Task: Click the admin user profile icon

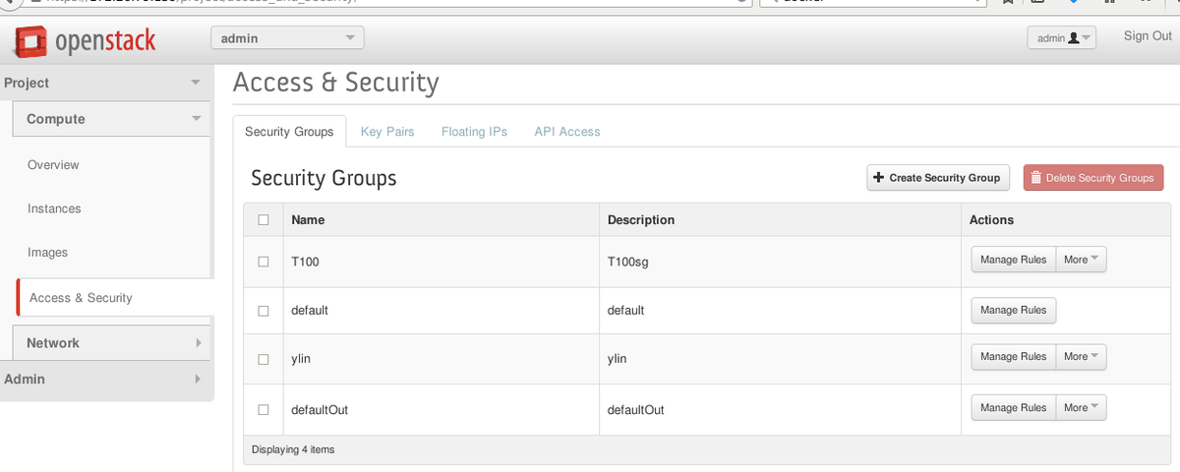Action: coord(1074,38)
